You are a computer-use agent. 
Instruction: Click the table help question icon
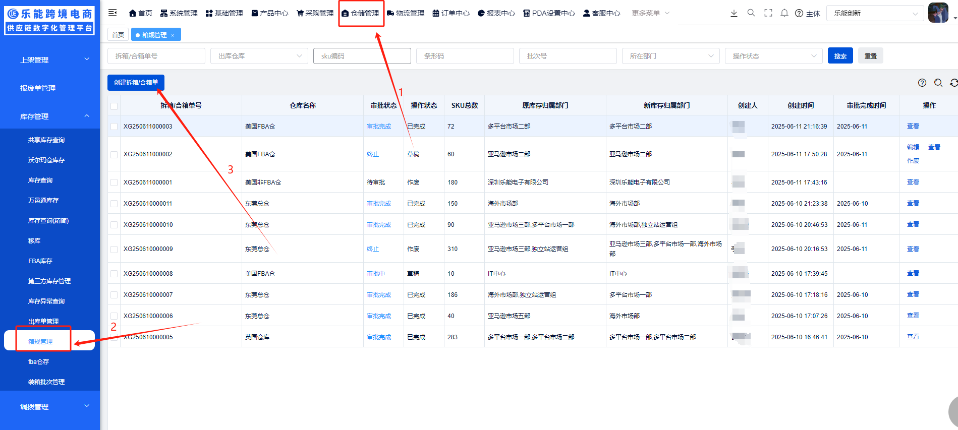click(922, 83)
